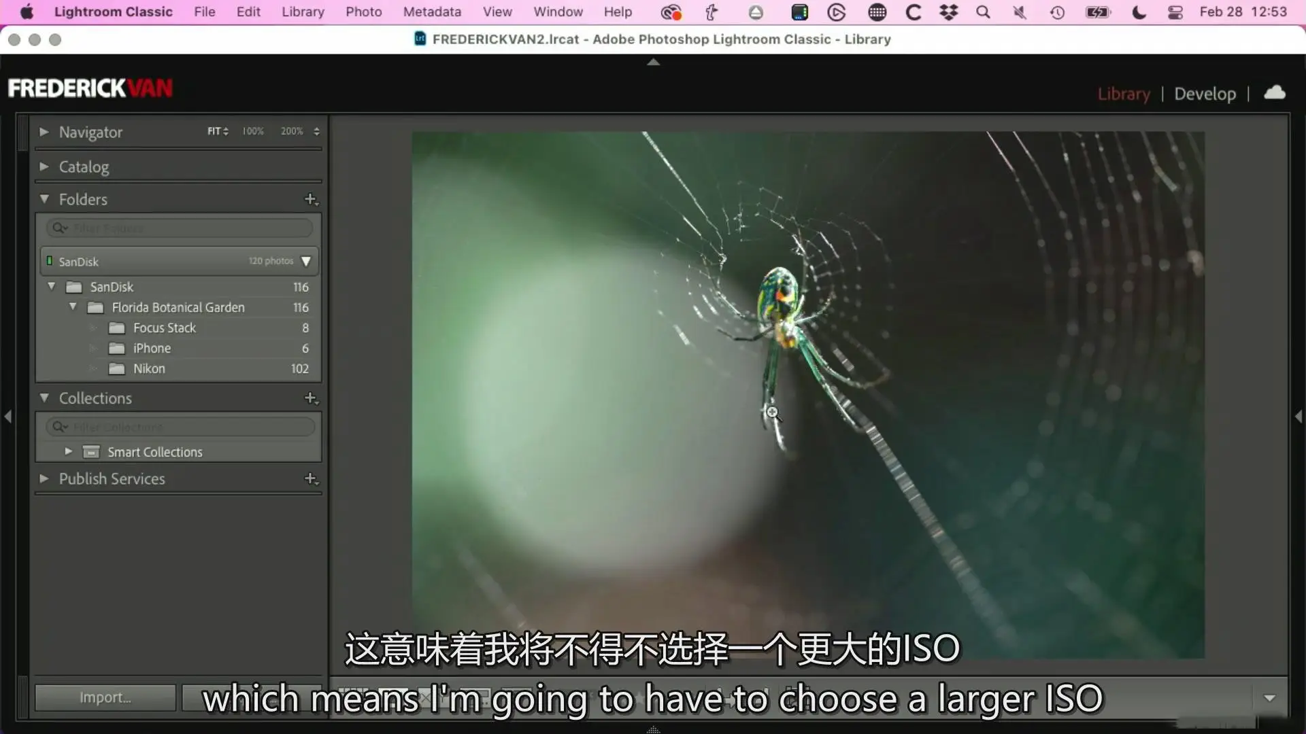Collapse the Folders panel
Screen dimensions: 1306x734
(x=44, y=199)
